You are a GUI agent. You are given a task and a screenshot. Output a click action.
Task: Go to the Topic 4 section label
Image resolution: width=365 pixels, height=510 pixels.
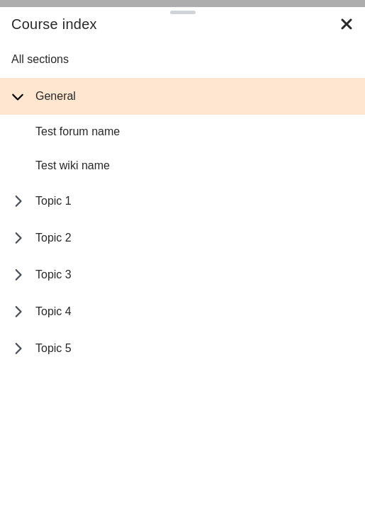tap(53, 311)
